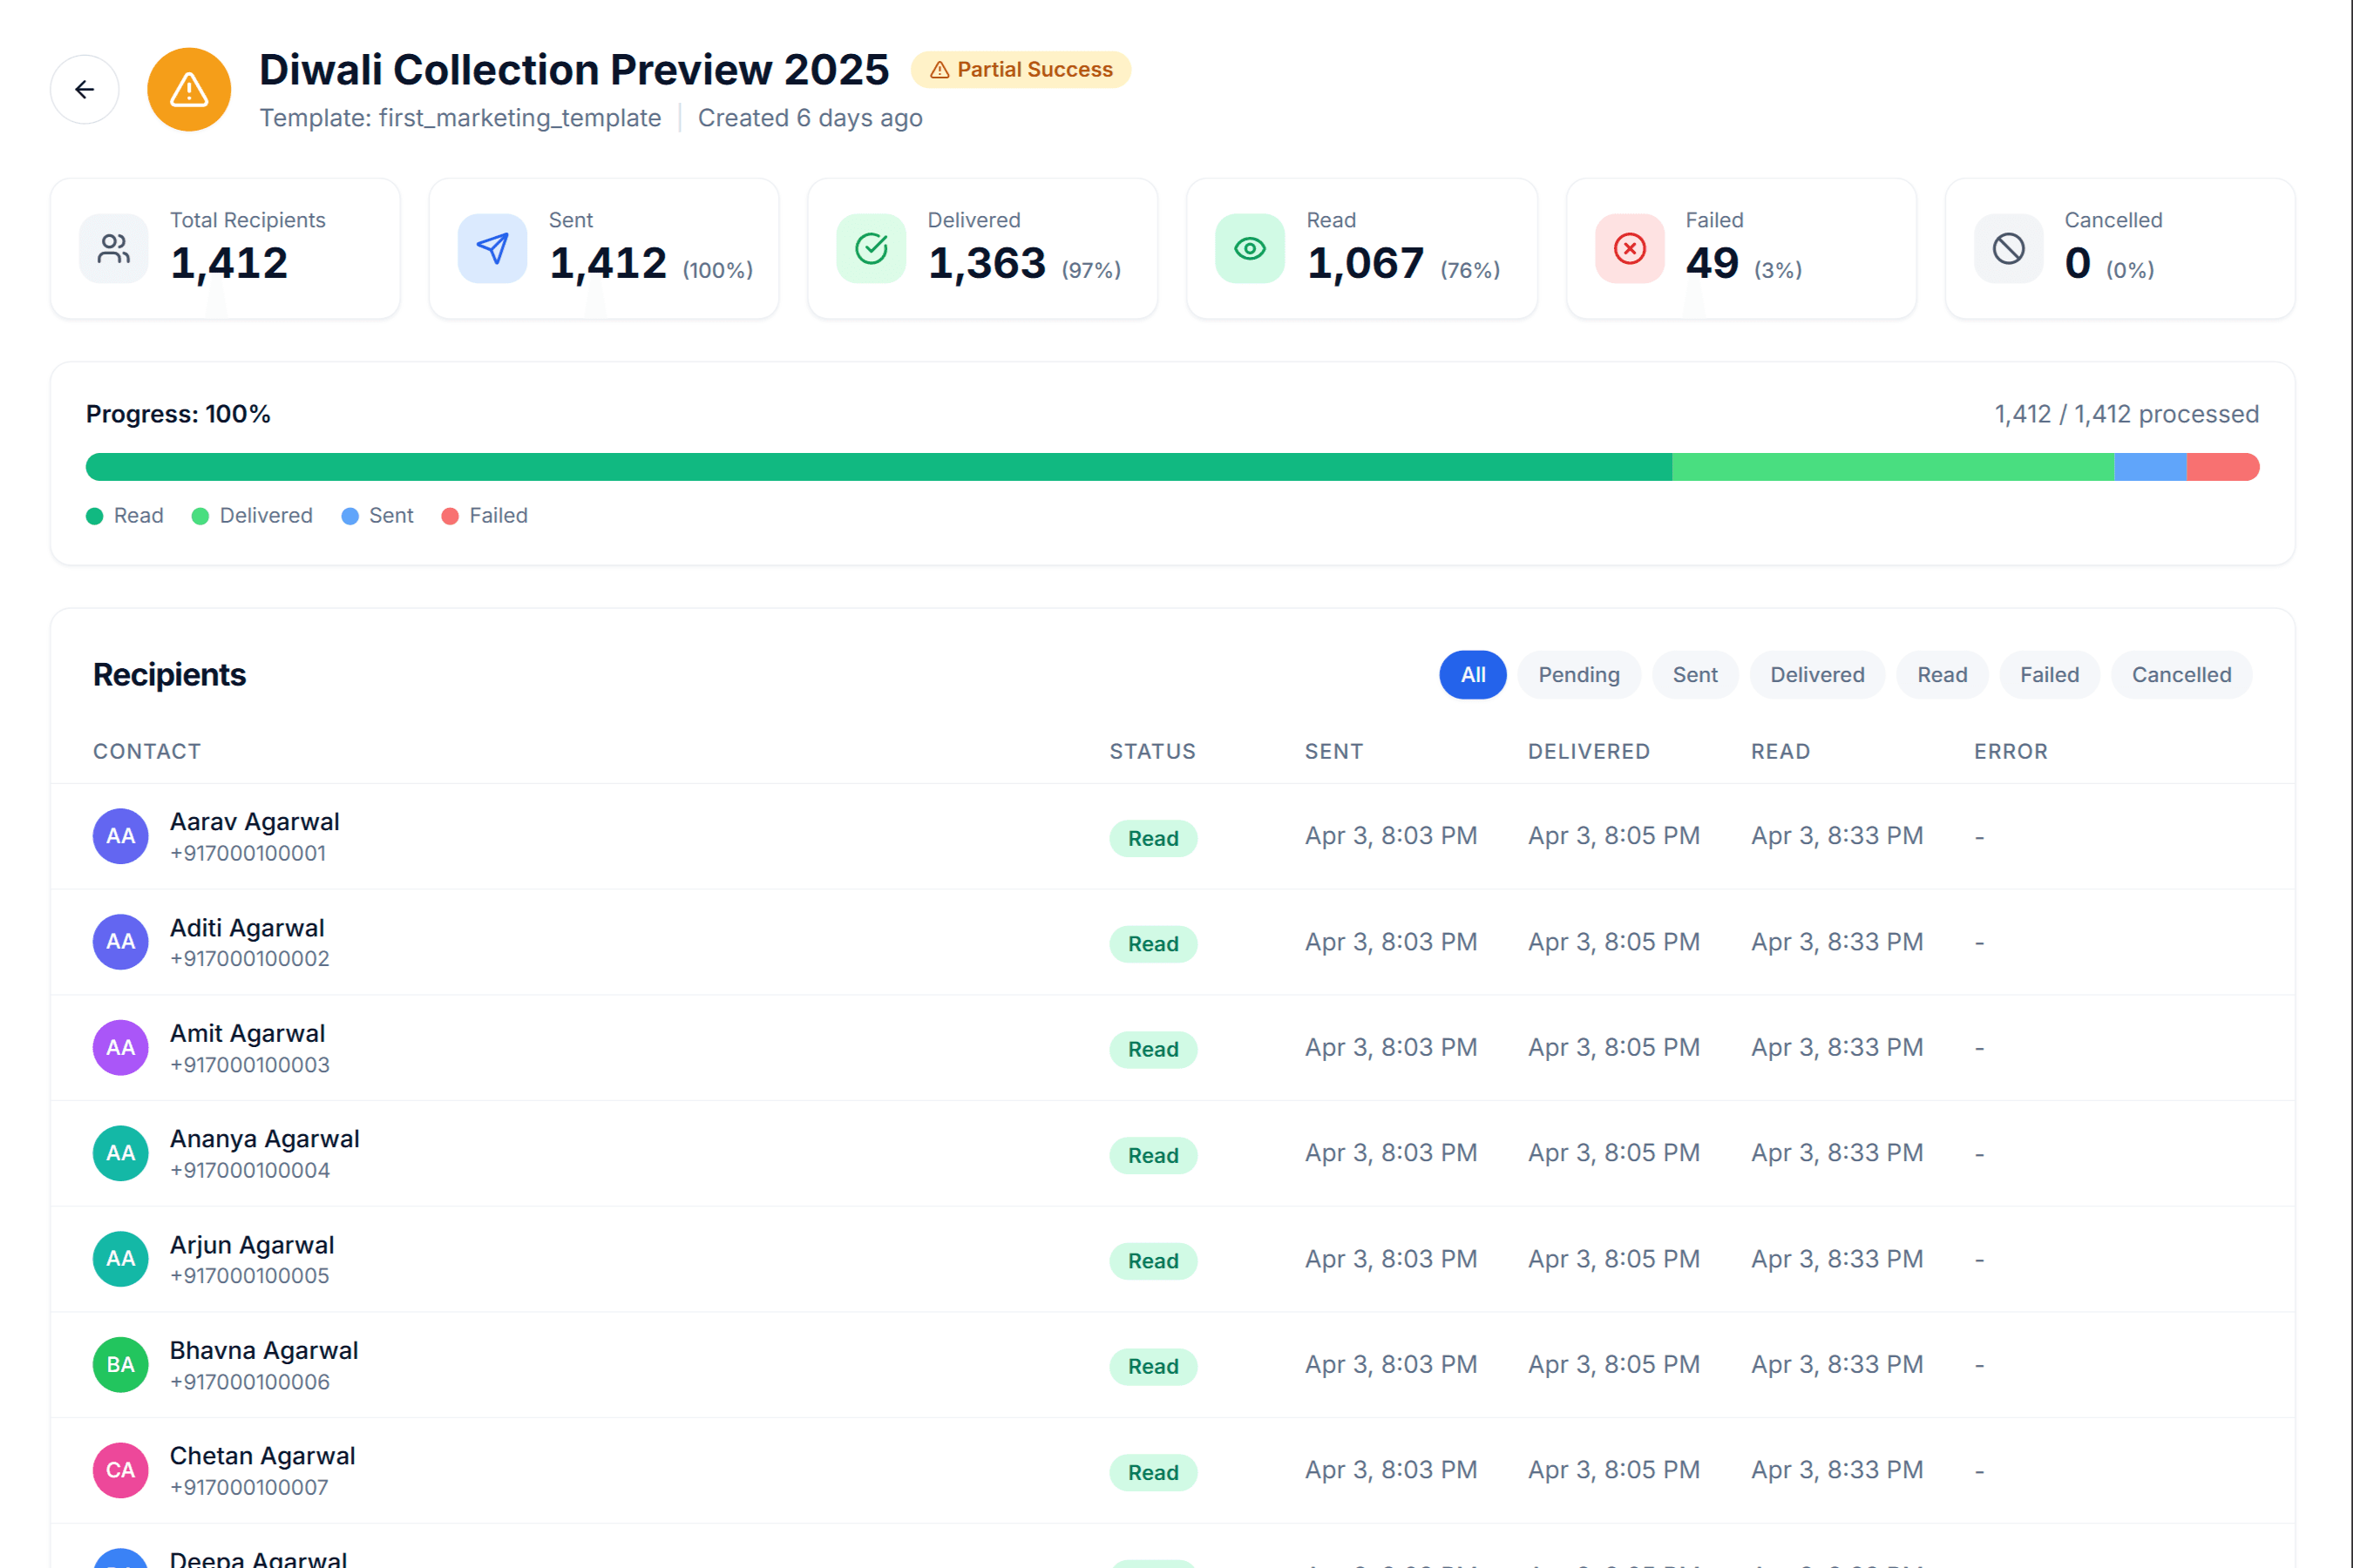Click the Total Recipients value 1,412
2353x1568 pixels.
point(229,263)
